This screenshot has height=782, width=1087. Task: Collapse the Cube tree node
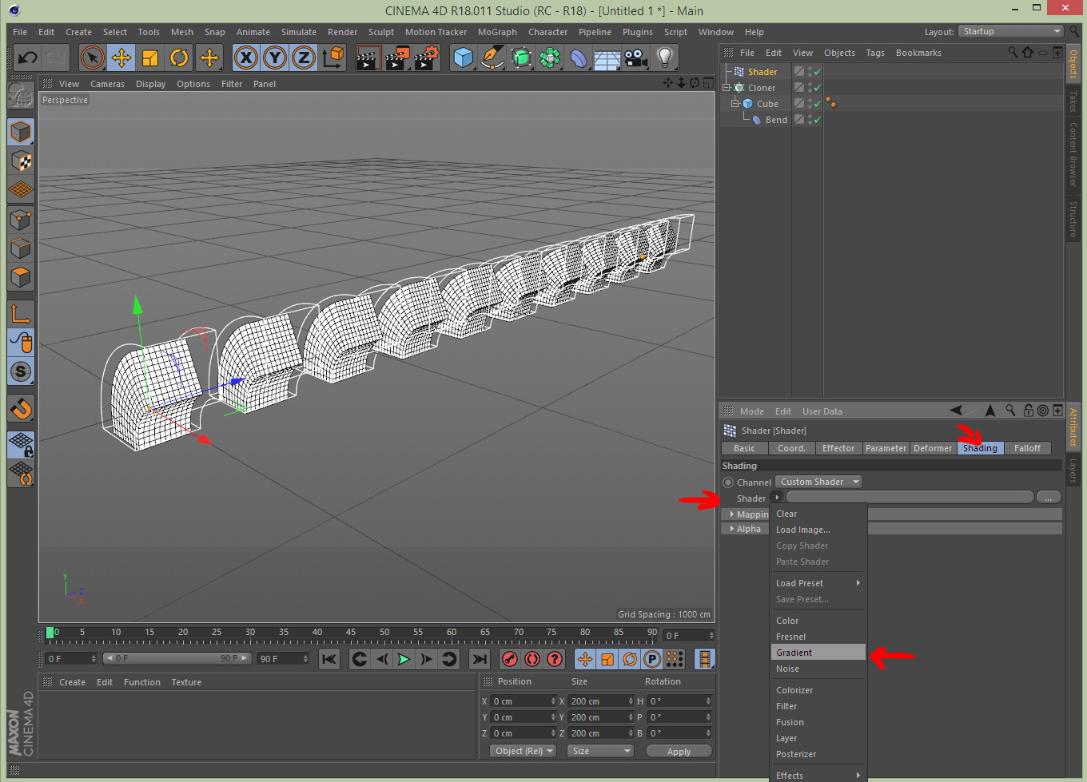click(735, 104)
